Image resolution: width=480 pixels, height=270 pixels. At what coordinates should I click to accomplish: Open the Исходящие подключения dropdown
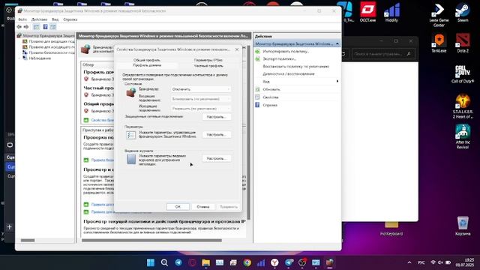pyautogui.click(x=201, y=109)
